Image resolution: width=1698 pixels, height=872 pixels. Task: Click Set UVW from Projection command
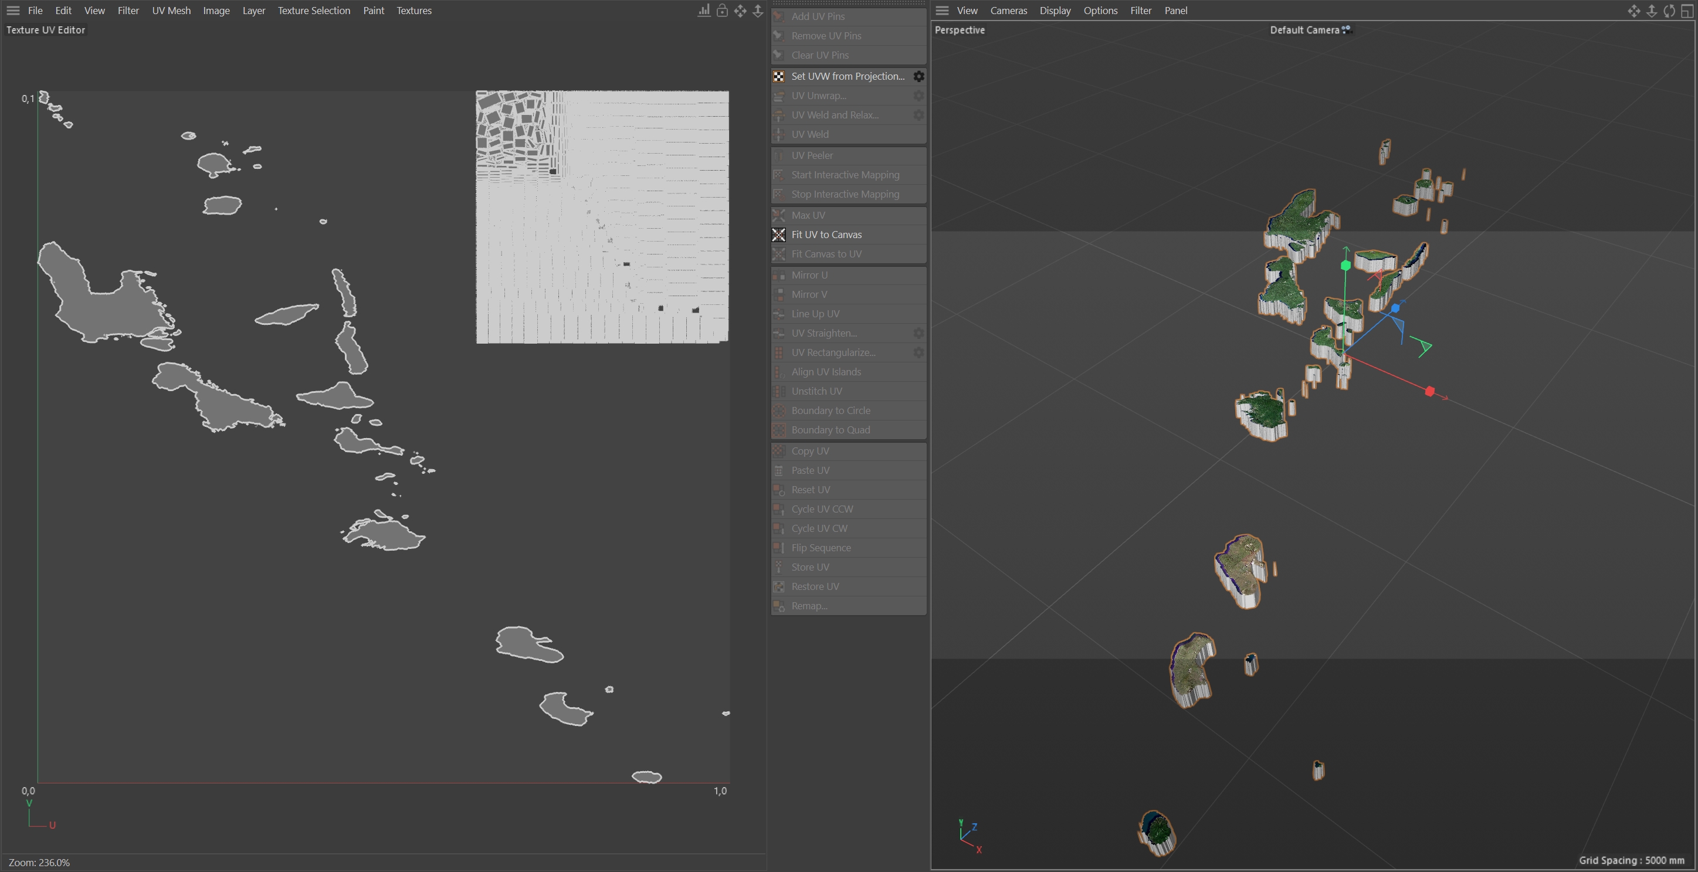click(847, 76)
